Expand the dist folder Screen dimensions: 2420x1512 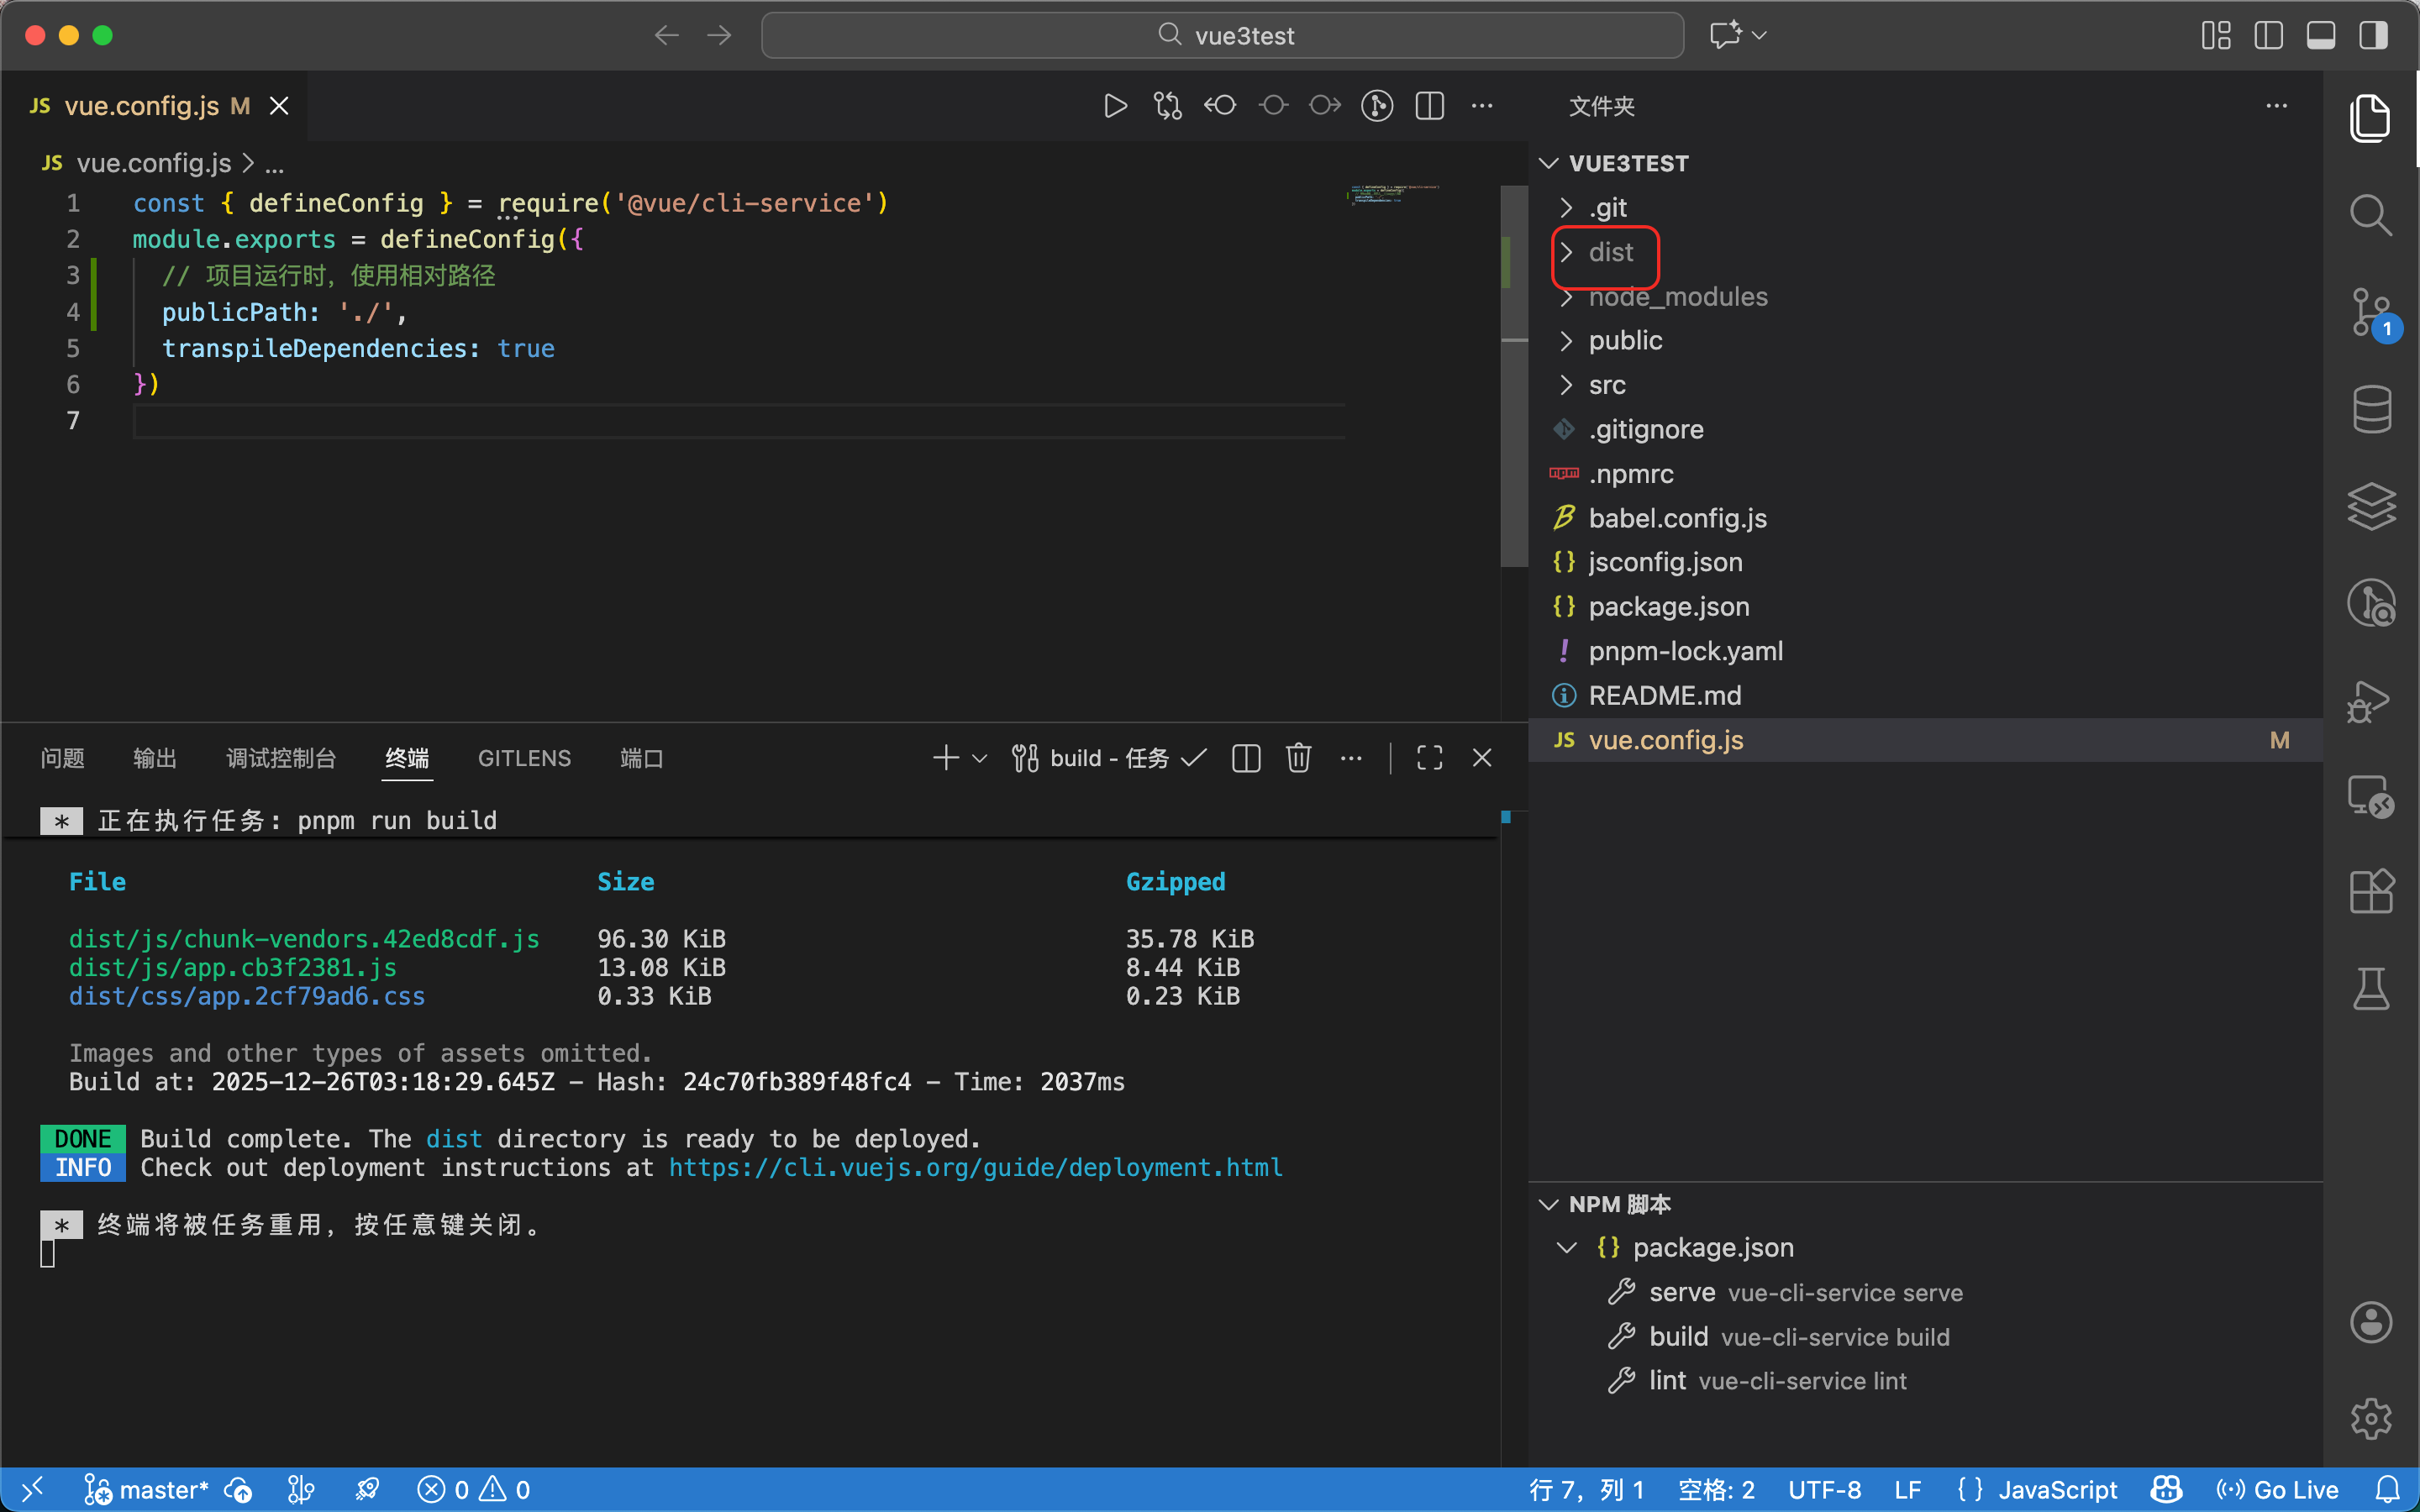point(1610,253)
